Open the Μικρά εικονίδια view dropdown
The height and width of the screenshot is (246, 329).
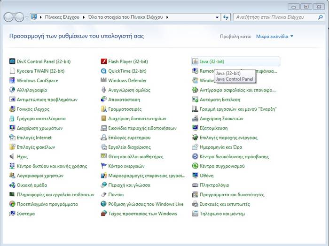coord(274,37)
